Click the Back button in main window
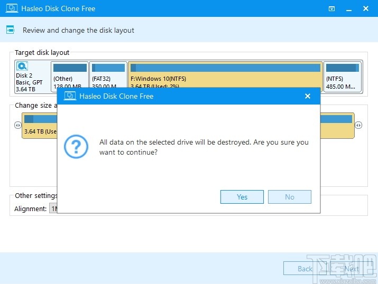Viewport: 378px width, 284px height. [305, 268]
